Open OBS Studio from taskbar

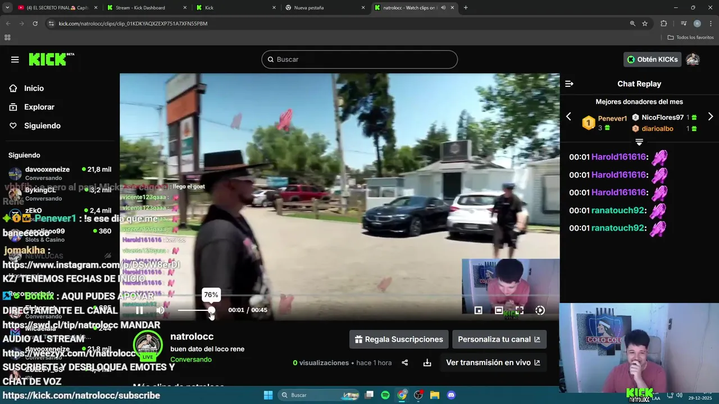click(x=418, y=395)
